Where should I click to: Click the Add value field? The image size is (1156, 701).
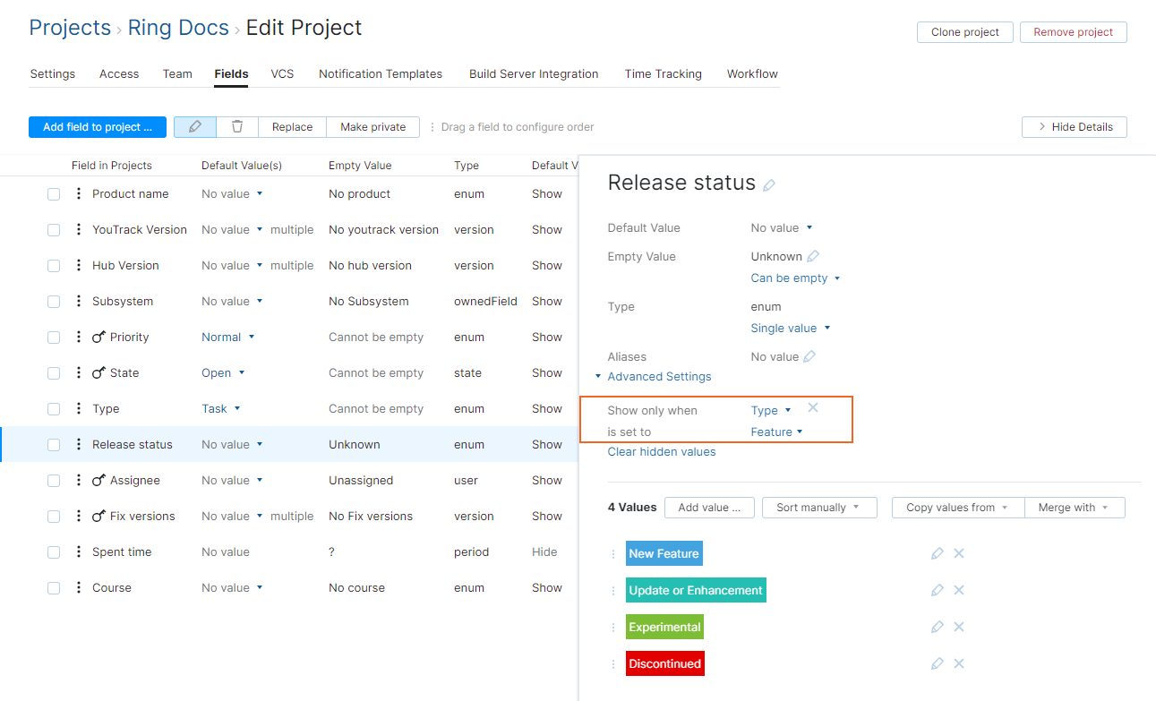(x=709, y=507)
